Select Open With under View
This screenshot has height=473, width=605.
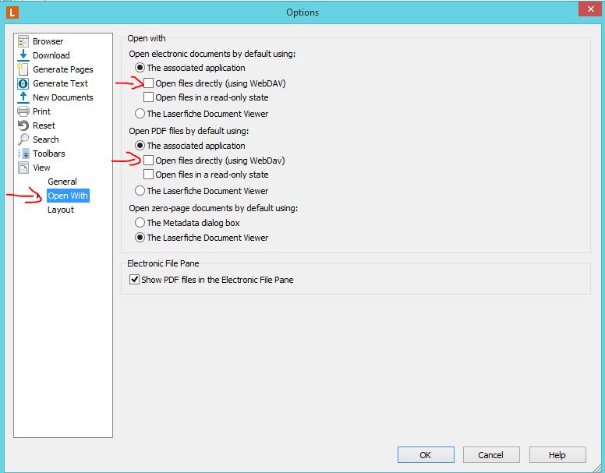68,196
